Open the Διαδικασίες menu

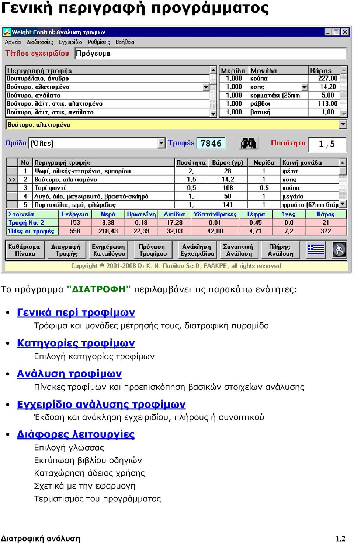pos(40,42)
